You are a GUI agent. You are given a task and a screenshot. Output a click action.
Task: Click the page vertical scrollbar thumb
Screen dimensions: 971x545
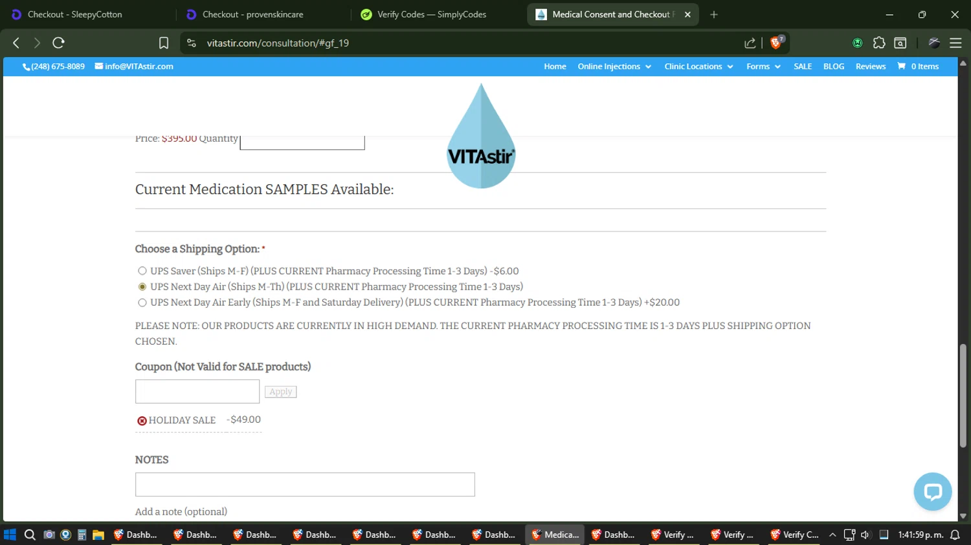point(963,396)
